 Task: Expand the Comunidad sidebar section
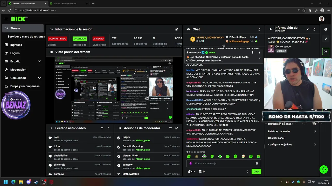[39, 78]
